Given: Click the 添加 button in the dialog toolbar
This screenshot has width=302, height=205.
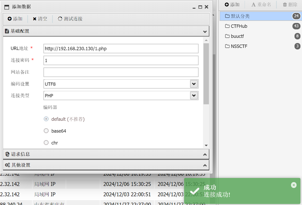Looking at the screenshot, I should [x=15, y=19].
